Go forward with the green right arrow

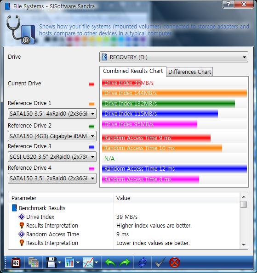125,262
